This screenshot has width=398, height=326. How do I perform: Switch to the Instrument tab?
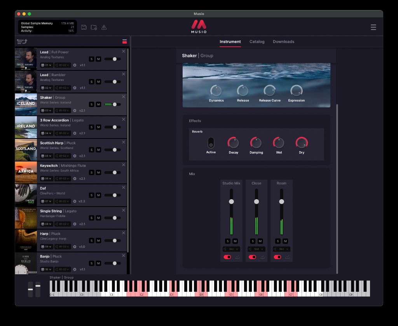point(230,42)
